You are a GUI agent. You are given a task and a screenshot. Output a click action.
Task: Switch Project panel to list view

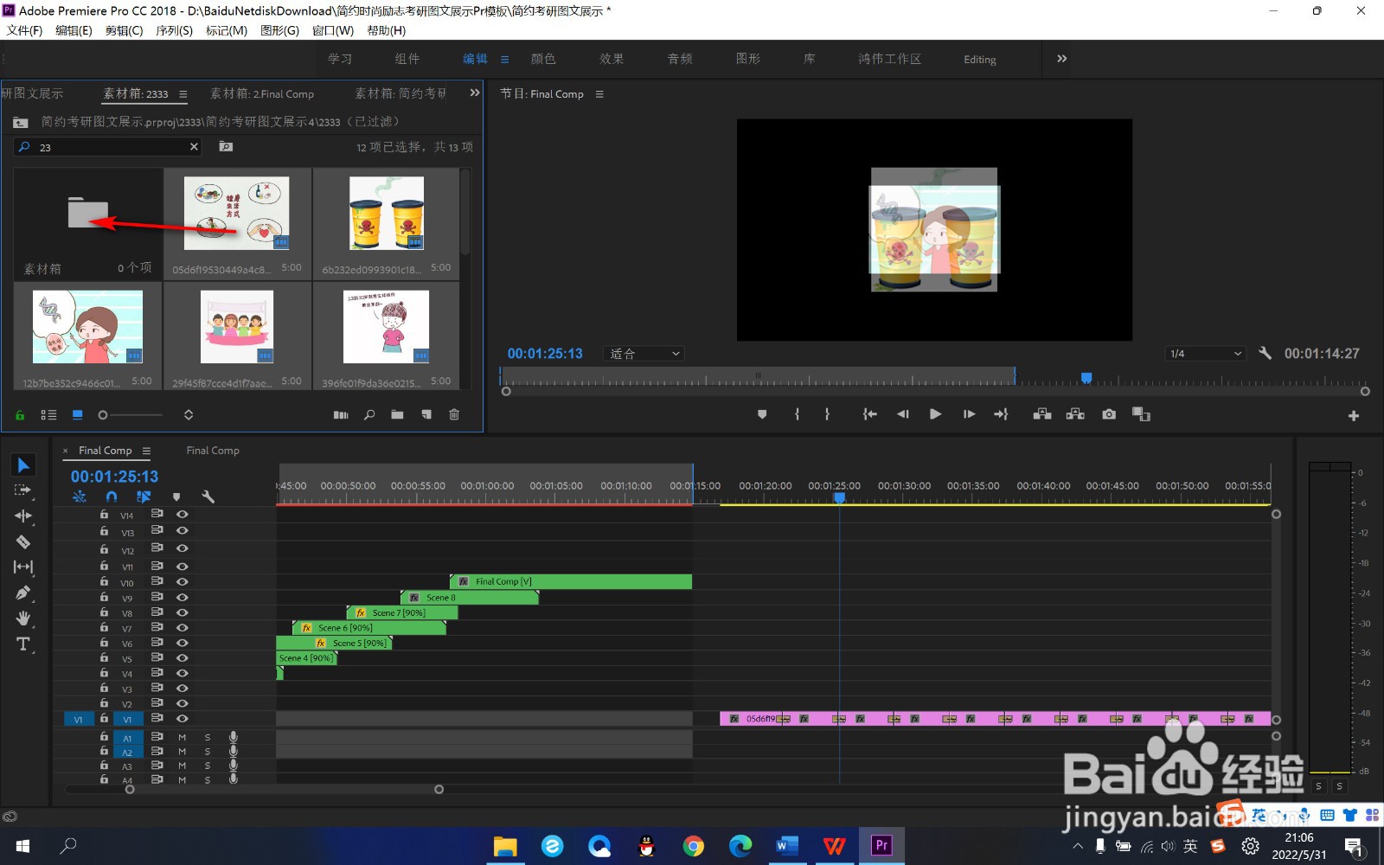(48, 415)
